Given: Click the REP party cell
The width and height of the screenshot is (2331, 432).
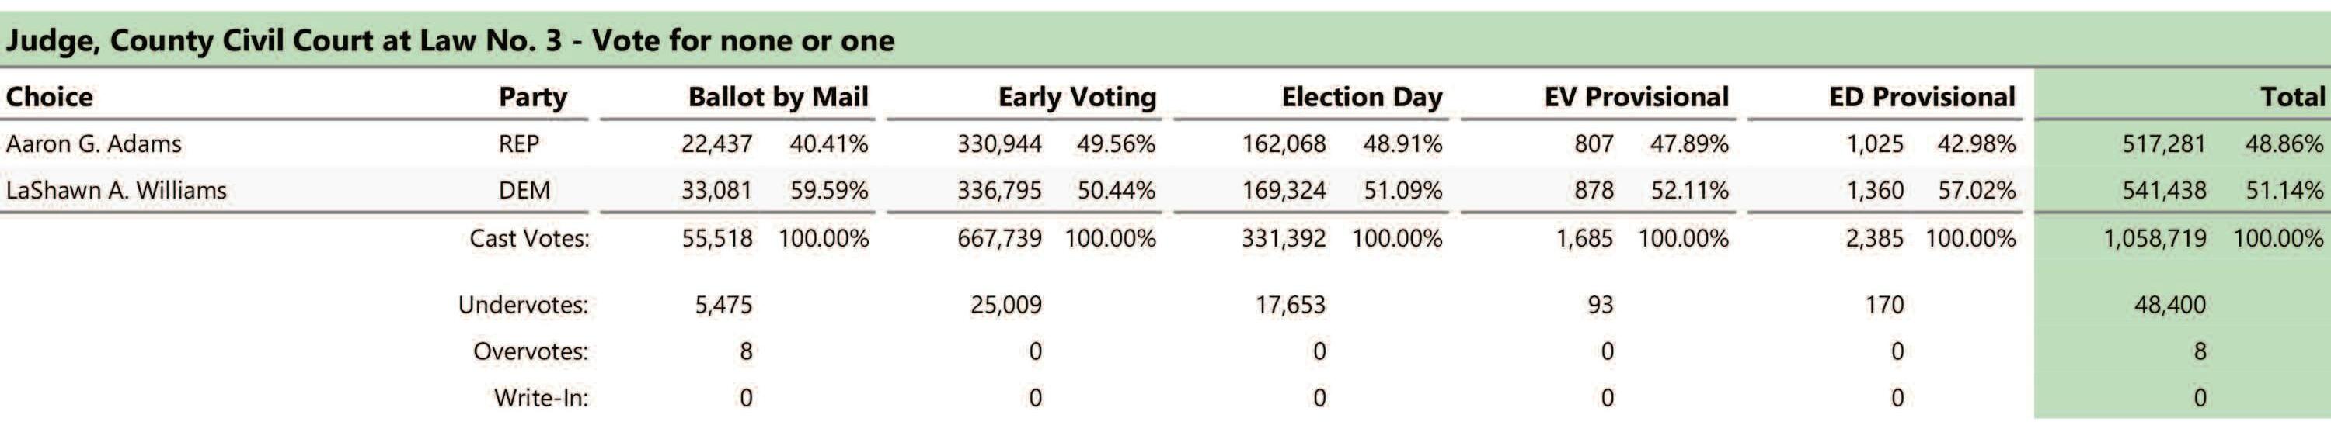Looking at the screenshot, I should pyautogui.click(x=518, y=143).
